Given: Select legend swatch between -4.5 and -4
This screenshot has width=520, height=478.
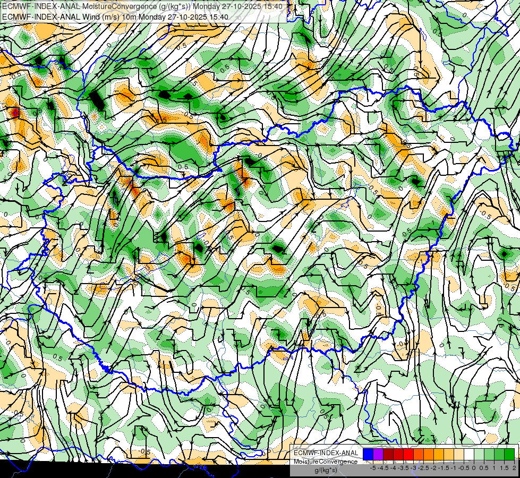Looking at the screenshot, I should 388,455.
